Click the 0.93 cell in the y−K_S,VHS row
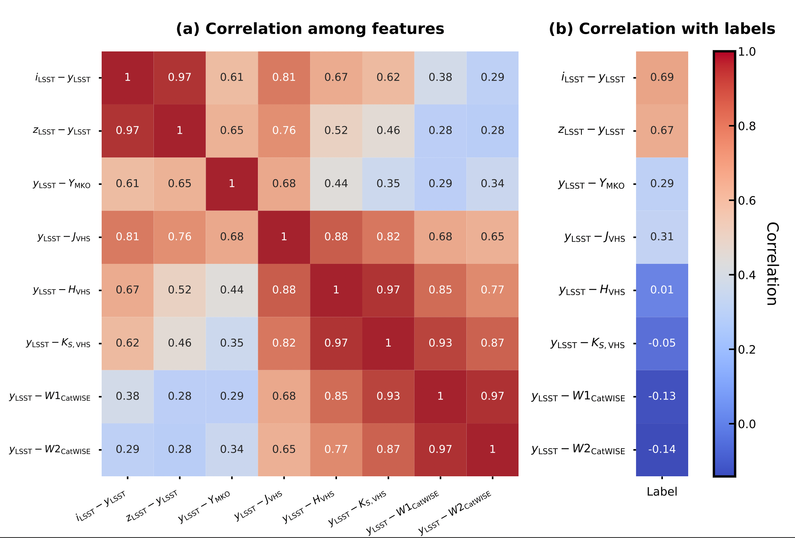This screenshot has width=795, height=538. click(x=440, y=343)
